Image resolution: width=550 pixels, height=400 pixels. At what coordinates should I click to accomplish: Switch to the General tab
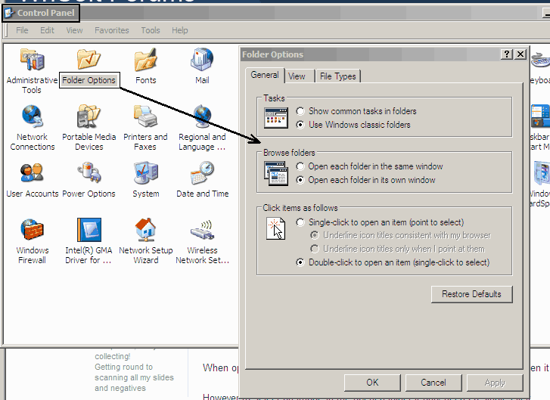click(x=265, y=75)
